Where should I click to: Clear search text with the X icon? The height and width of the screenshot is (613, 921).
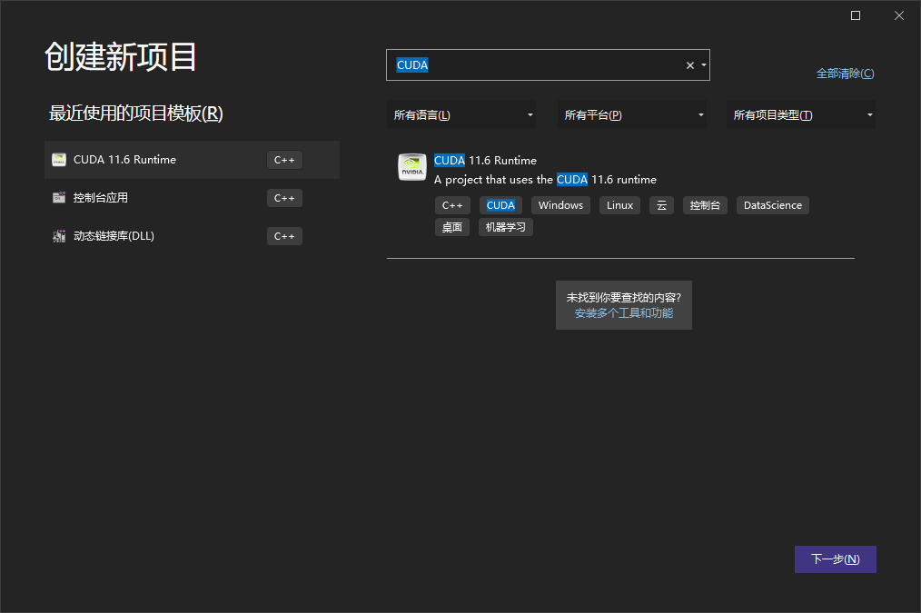(x=689, y=65)
